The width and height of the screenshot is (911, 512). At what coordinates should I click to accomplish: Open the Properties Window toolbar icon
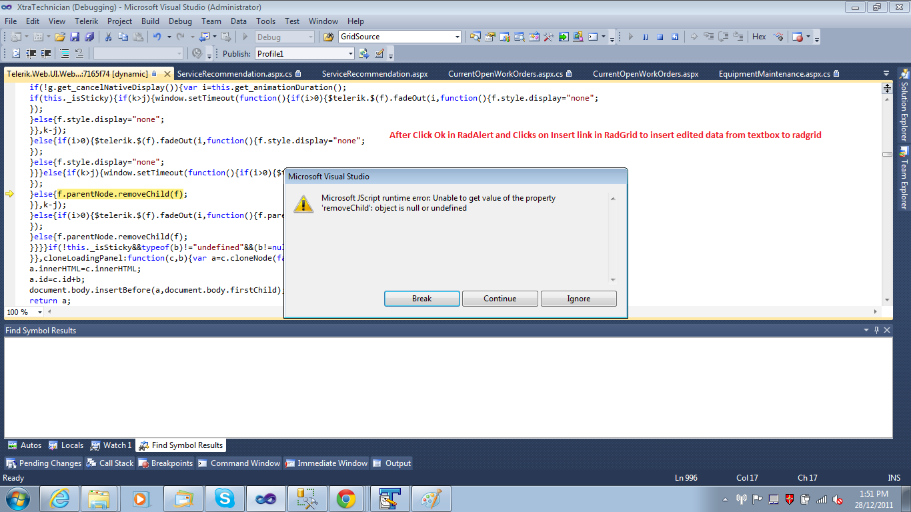point(490,37)
